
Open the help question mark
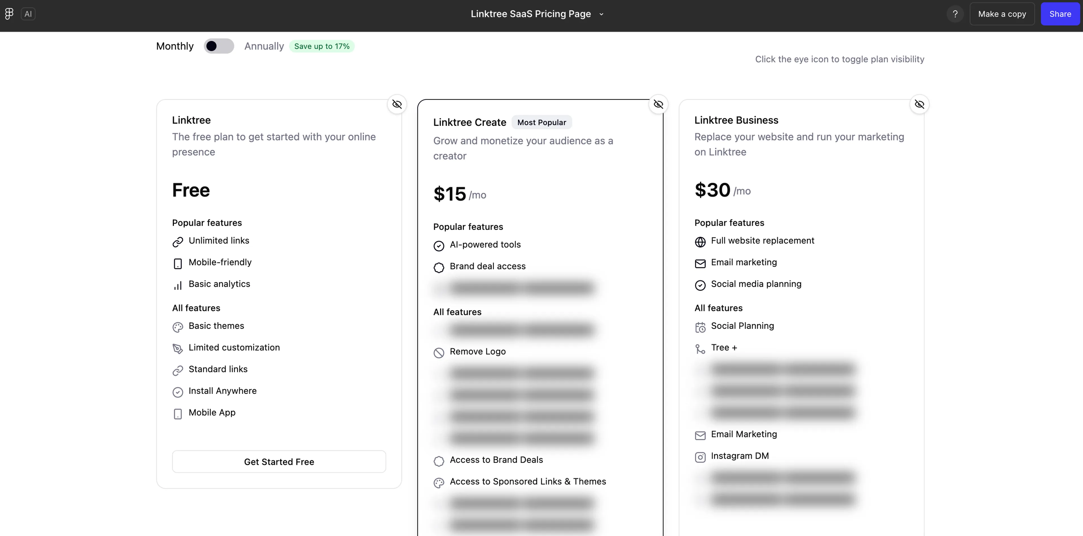point(955,14)
